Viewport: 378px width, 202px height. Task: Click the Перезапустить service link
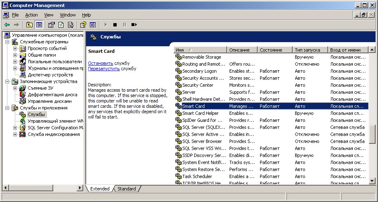104,69
